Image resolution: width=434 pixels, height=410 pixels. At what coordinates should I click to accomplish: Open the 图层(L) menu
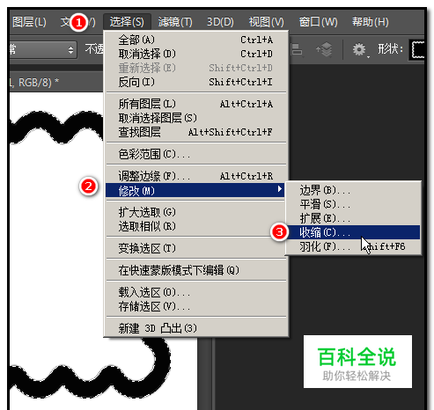[x=29, y=22]
